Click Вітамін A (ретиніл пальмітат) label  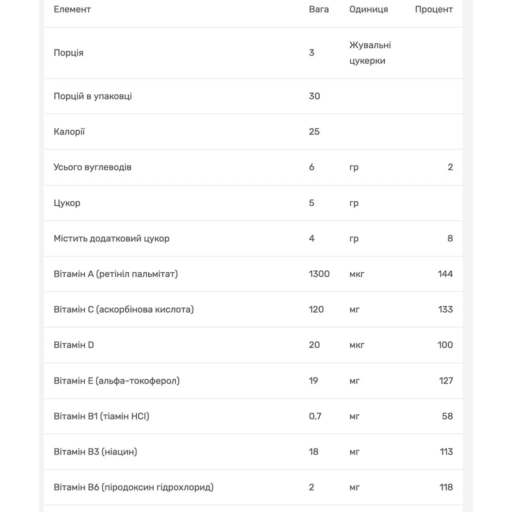[x=115, y=274]
